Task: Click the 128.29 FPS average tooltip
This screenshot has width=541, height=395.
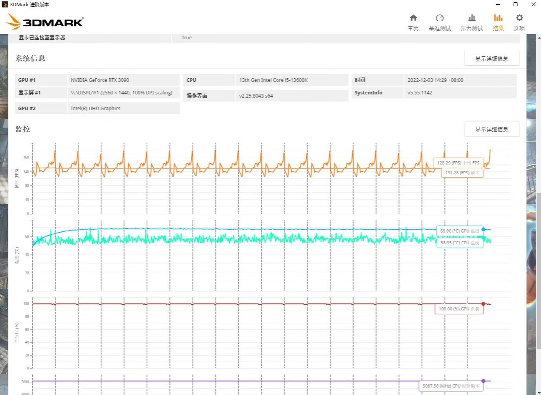Action: (458, 162)
